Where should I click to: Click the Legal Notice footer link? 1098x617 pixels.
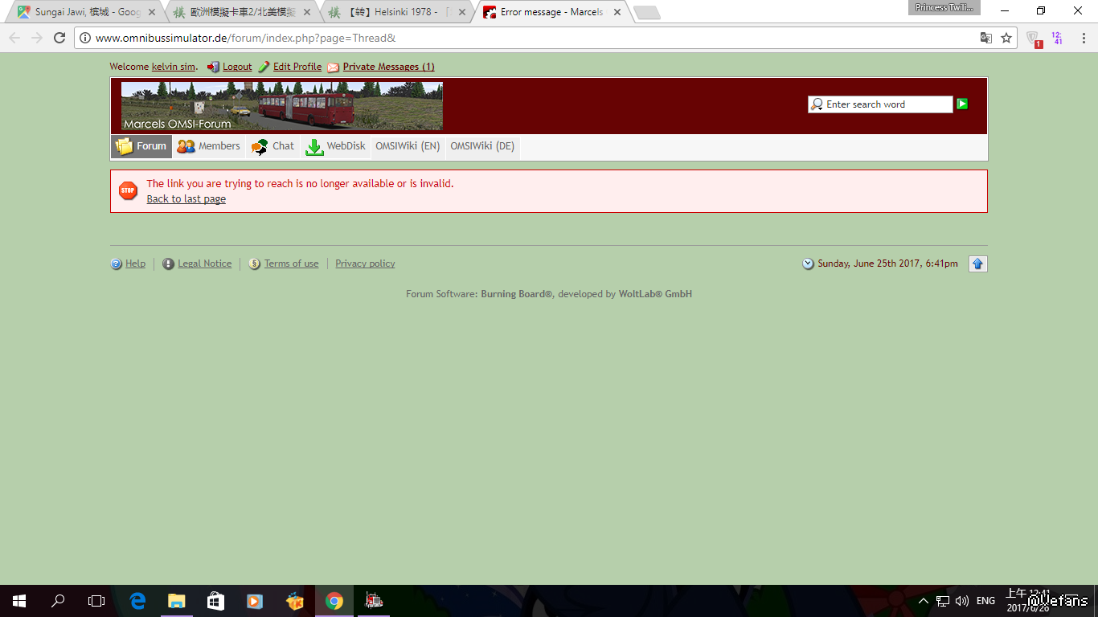coord(205,264)
